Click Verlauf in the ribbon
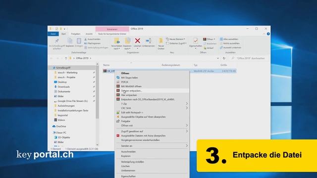This screenshot has height=178, width=317. (x=209, y=48)
